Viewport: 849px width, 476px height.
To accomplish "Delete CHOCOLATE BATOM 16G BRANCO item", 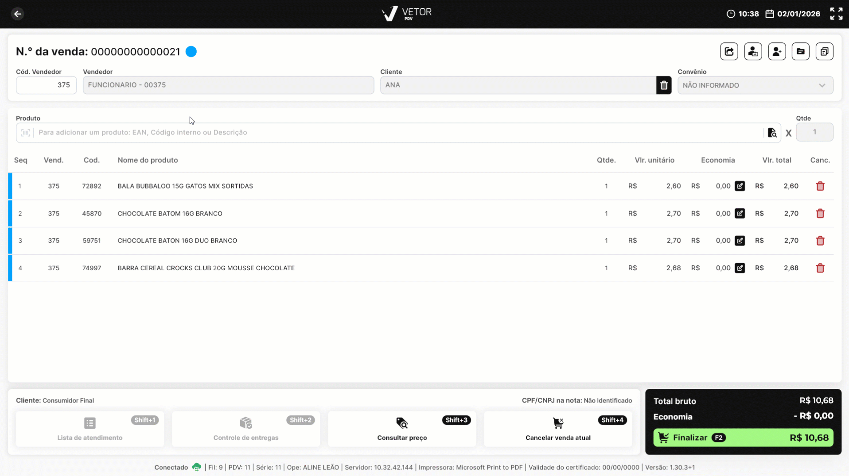I will (820, 214).
